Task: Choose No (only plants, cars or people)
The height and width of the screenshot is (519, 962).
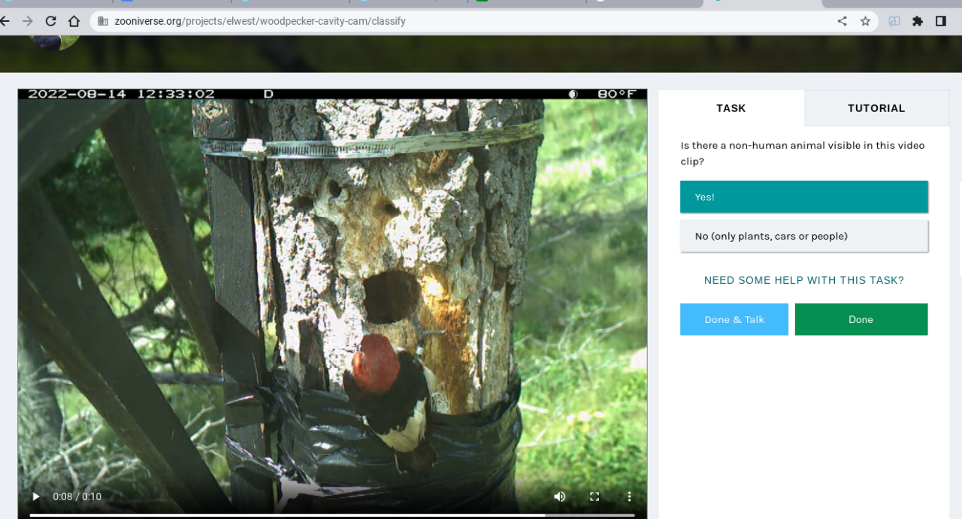Action: pos(804,236)
